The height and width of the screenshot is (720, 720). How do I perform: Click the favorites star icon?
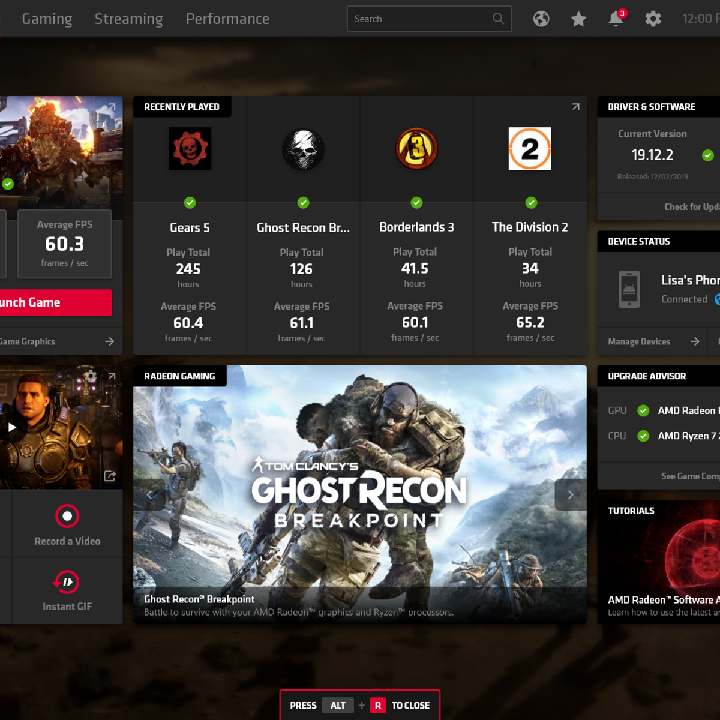[x=578, y=19]
